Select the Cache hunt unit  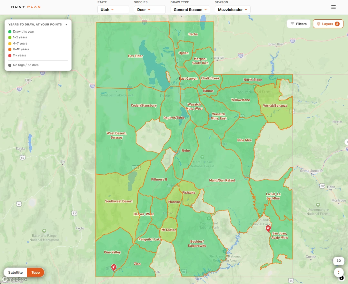(x=193, y=34)
